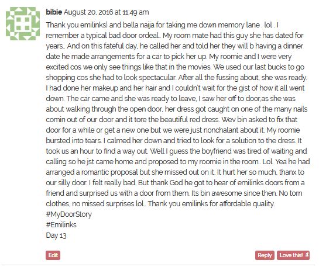319x267 pixels.
Task: Click the phrase 'memory lane' in comment
Action: [x=239, y=25]
